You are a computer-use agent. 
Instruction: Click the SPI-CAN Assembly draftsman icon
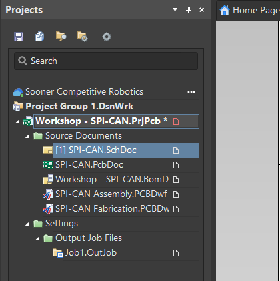pos(48,194)
